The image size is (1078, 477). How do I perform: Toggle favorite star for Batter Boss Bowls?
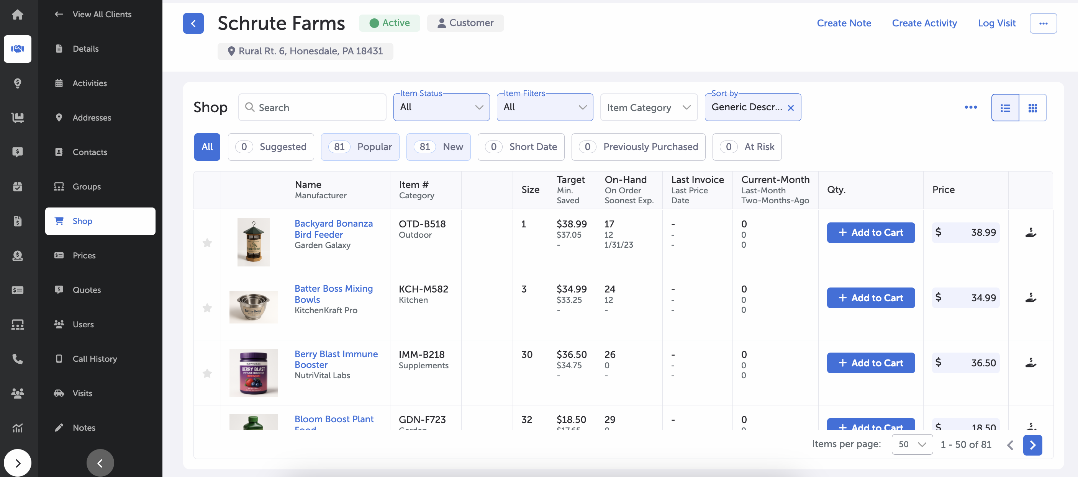point(207,308)
